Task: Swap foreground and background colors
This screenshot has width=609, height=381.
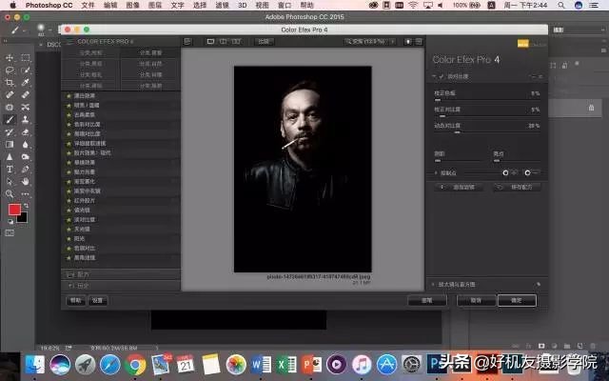Action: tap(26, 206)
